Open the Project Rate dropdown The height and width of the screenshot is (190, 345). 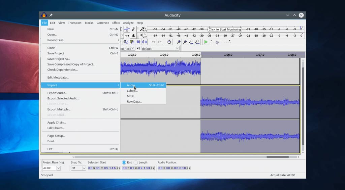tap(58, 168)
